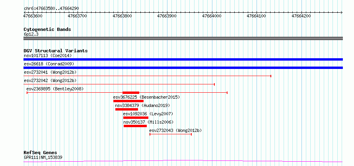Open variant label nsv350137 (Mills2006)
This screenshot has width=354, height=166.
click(x=148, y=122)
